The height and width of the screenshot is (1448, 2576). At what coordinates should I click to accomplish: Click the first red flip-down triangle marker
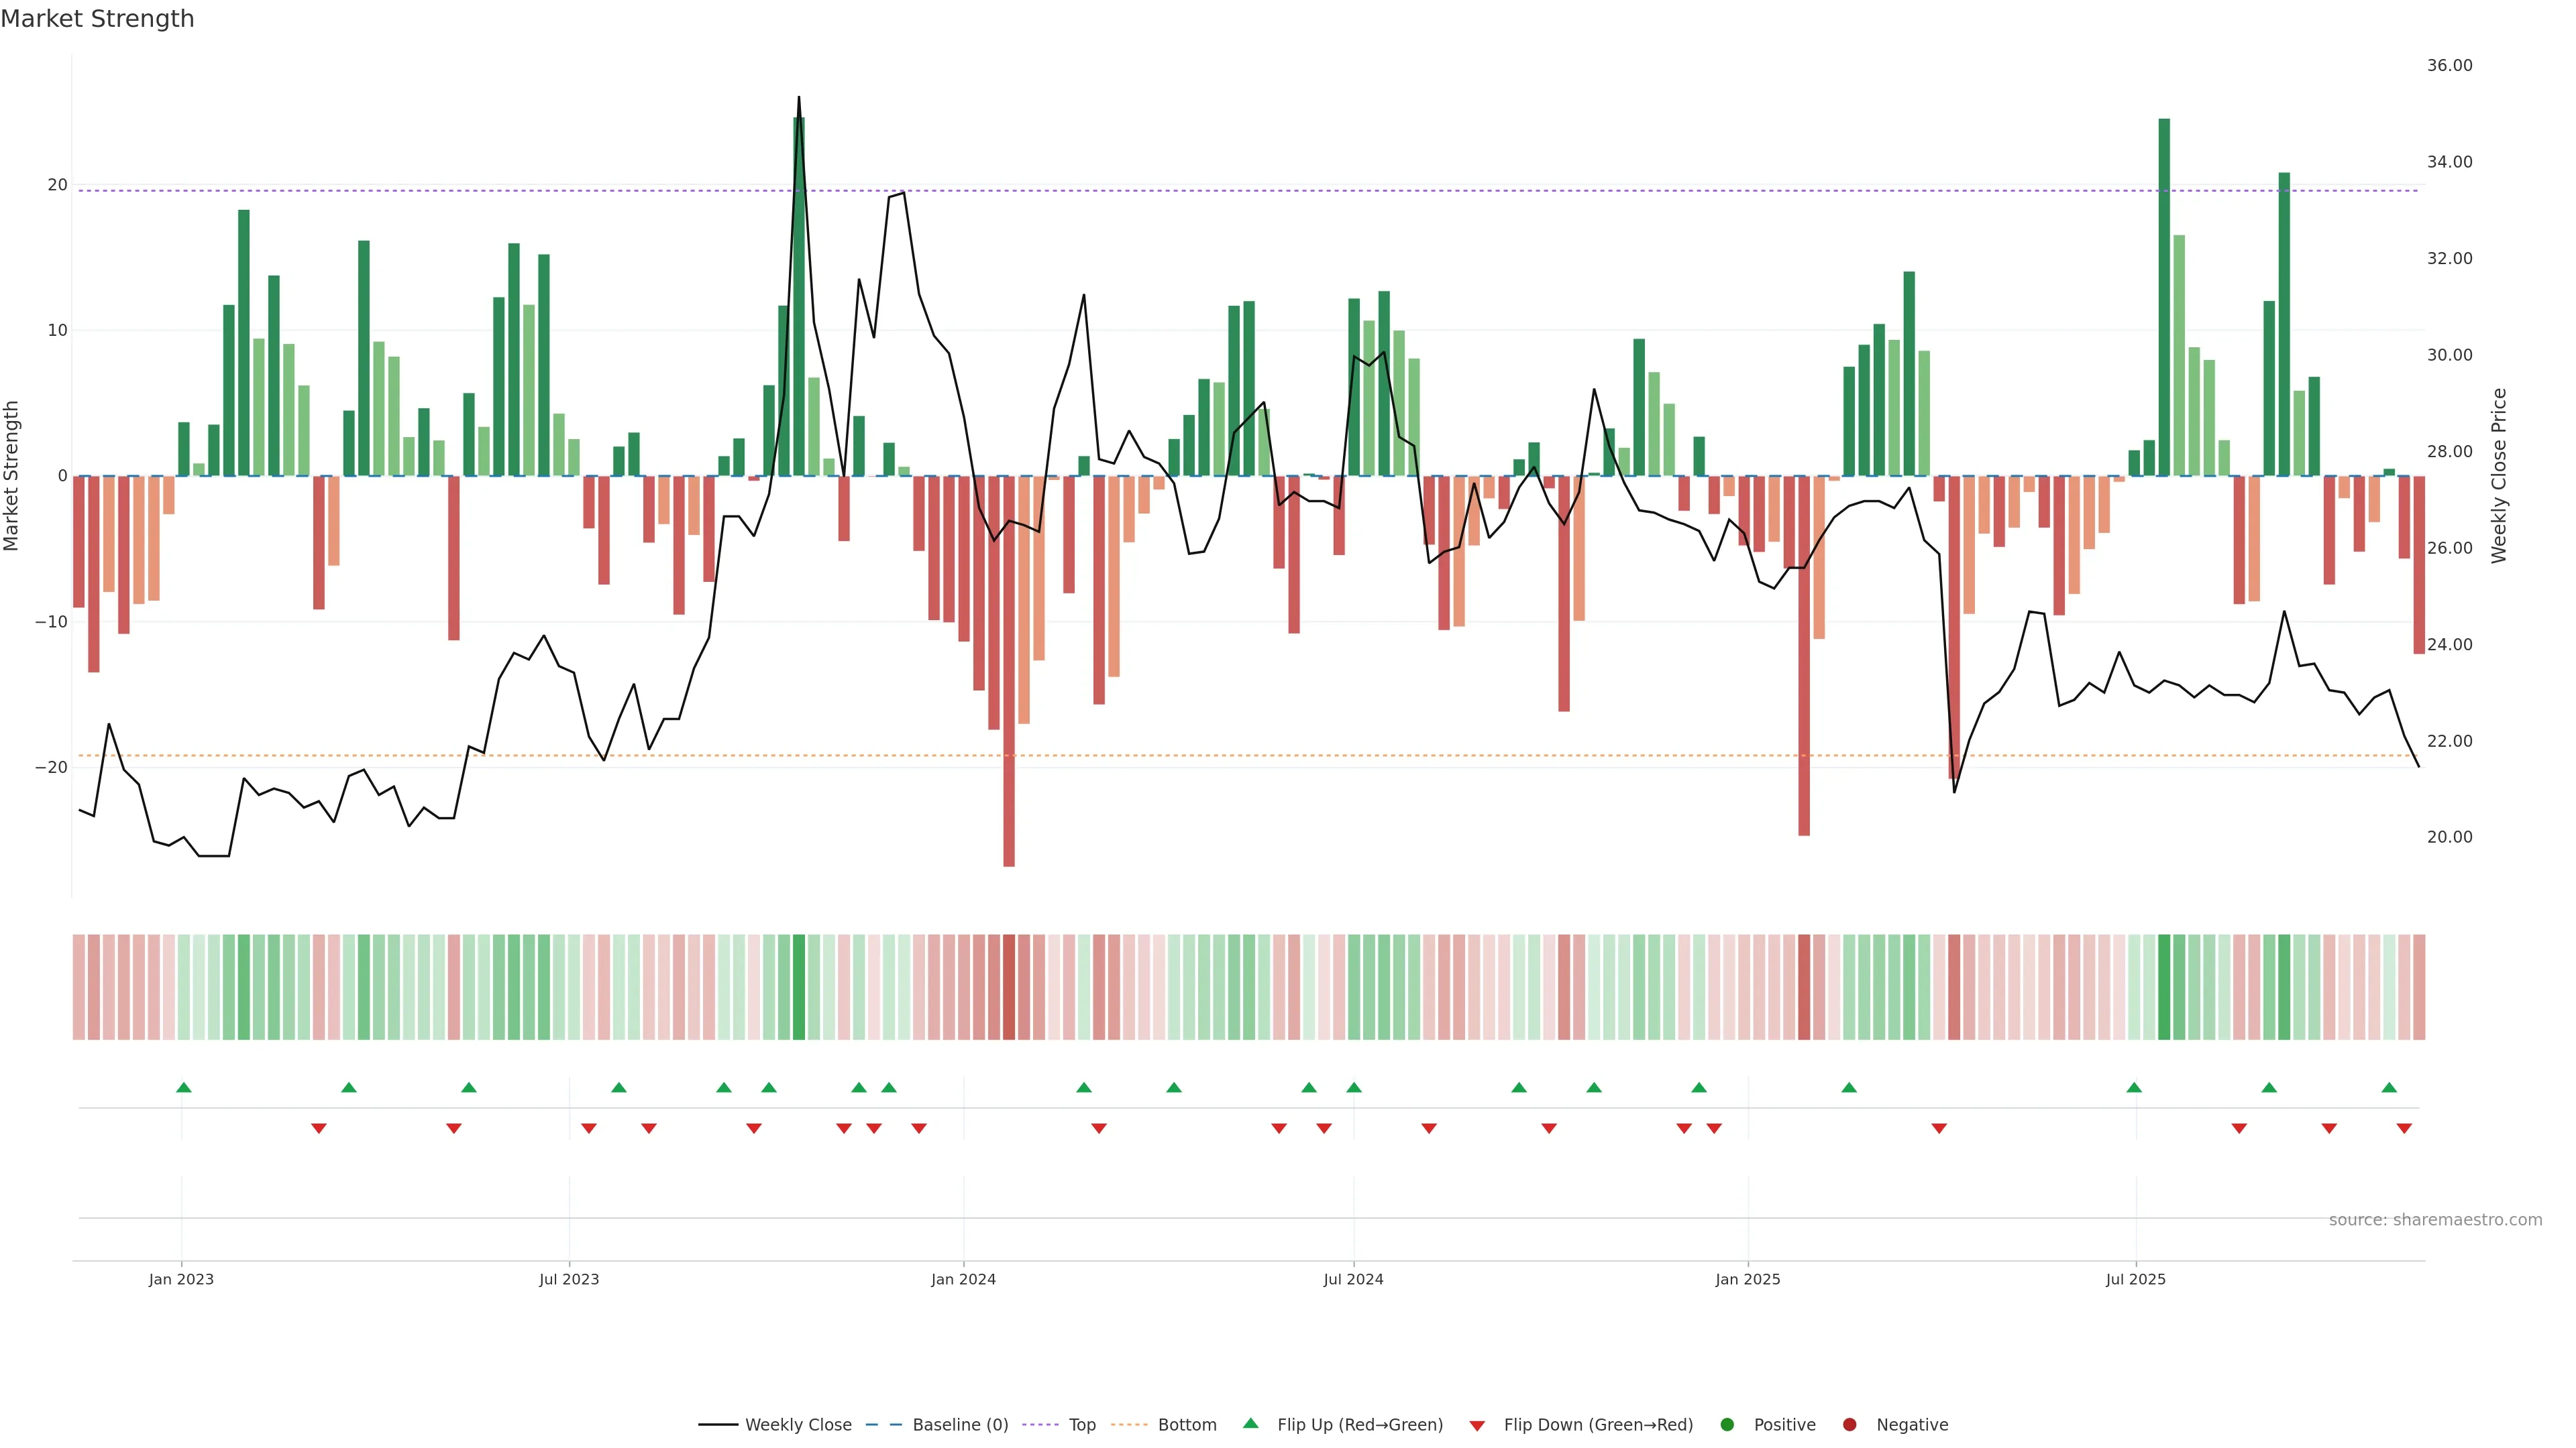coord(319,1128)
